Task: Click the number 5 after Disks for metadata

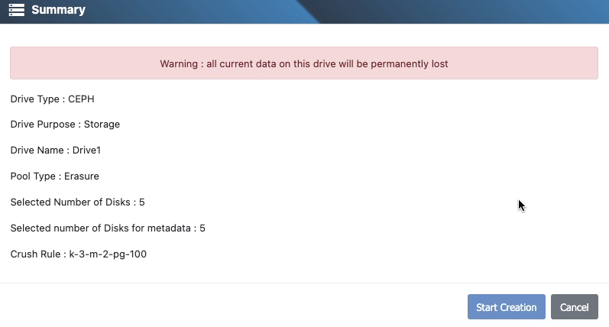Action: tap(202, 228)
